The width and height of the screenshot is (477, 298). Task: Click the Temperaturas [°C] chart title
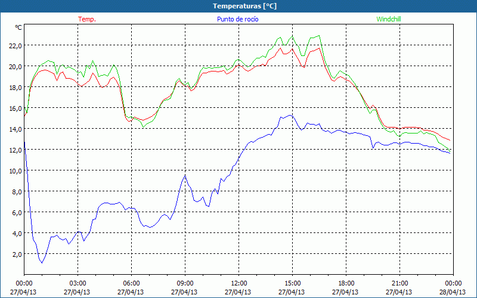244,6
